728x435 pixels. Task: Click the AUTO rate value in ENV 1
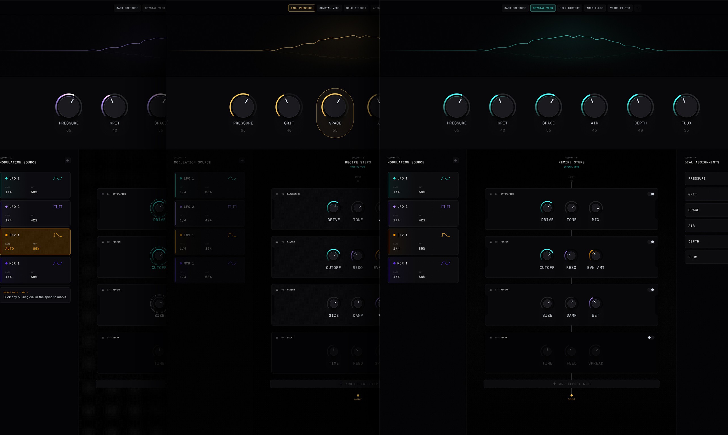[9, 249]
